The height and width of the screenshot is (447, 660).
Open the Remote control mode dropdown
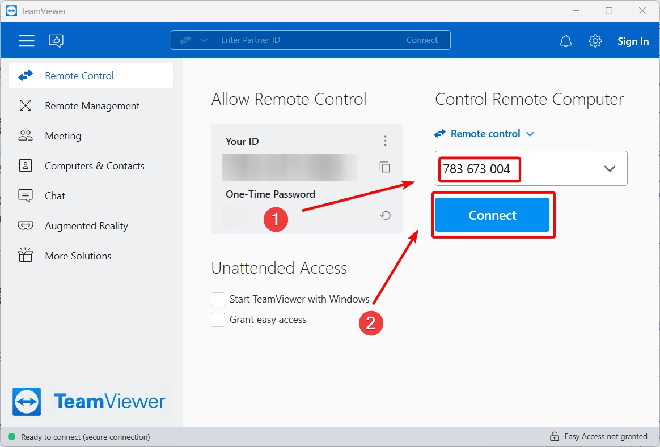click(x=484, y=134)
